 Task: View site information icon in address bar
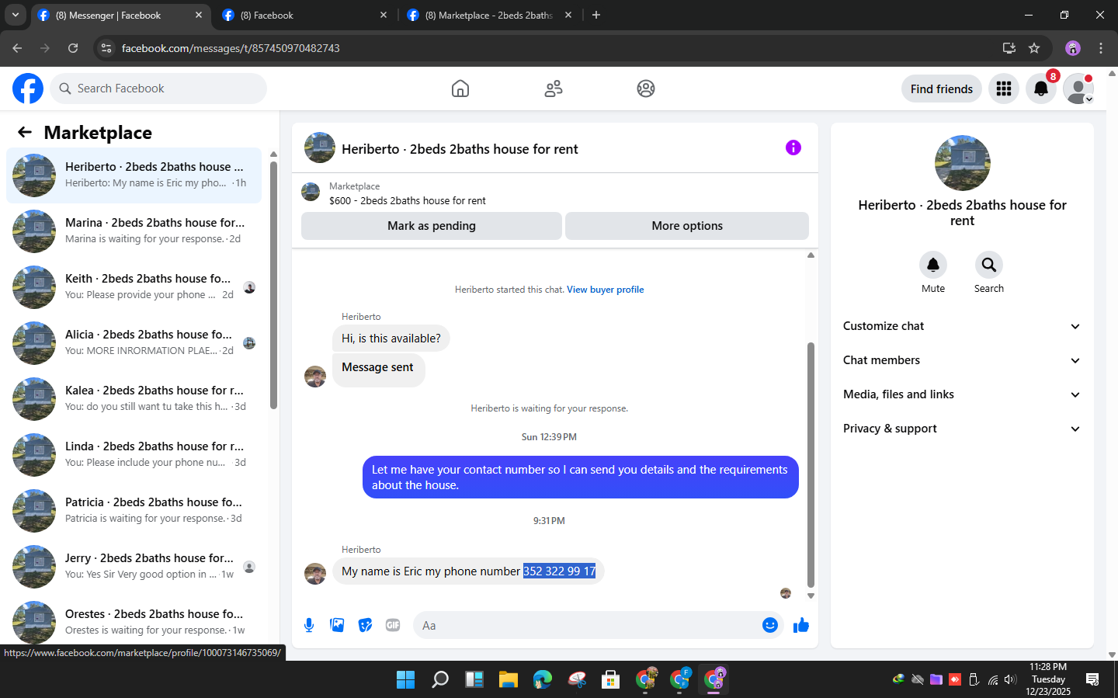point(106,48)
